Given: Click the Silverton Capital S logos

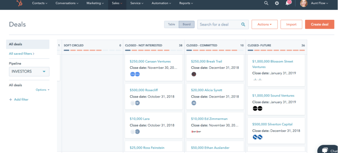Looking at the screenshot, I should tap(257, 137).
